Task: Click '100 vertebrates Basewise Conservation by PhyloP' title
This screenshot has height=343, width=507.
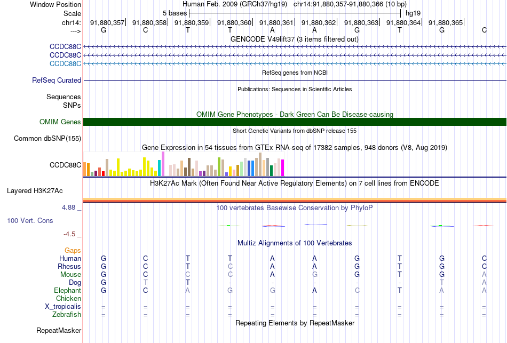Action: click(295, 208)
